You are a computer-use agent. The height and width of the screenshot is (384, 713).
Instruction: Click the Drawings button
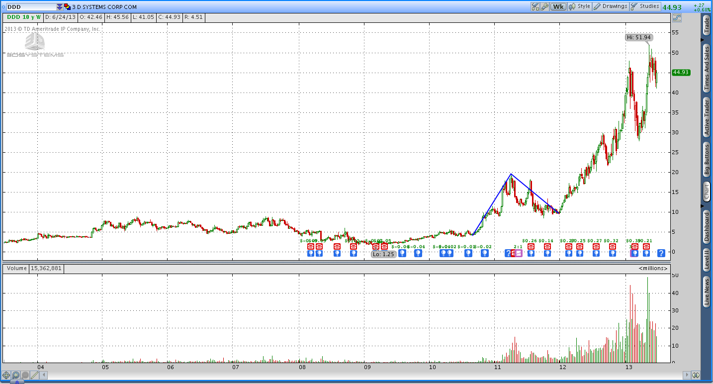[x=611, y=7]
